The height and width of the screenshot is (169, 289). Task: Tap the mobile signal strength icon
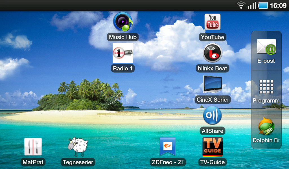(252, 5)
